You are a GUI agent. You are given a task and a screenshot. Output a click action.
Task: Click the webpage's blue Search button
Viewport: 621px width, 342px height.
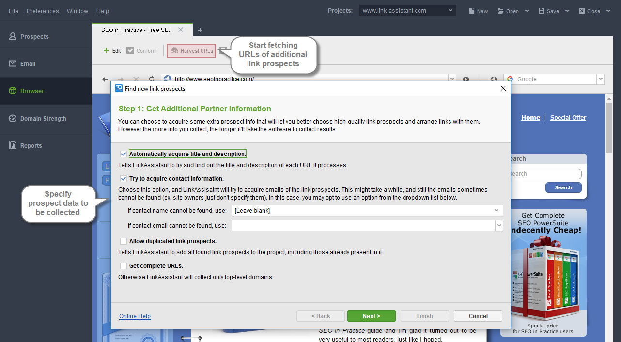click(x=563, y=187)
